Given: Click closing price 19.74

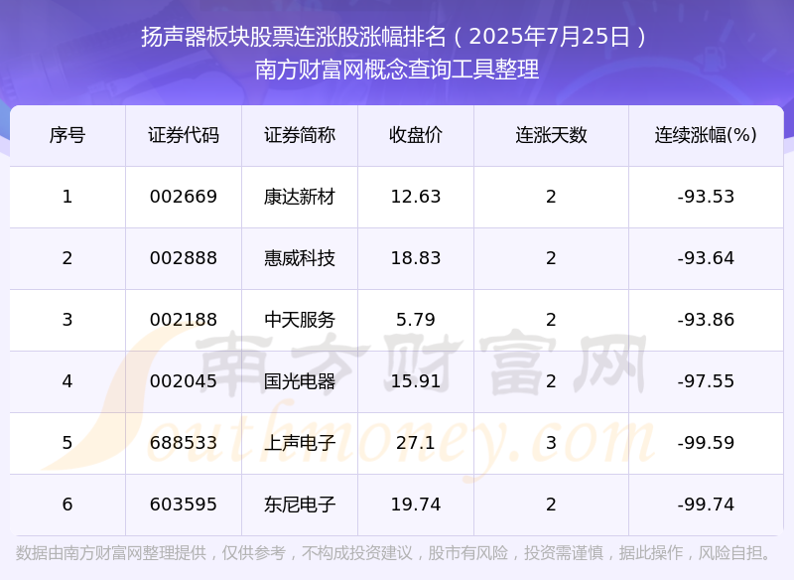Looking at the screenshot, I should pos(415,505).
